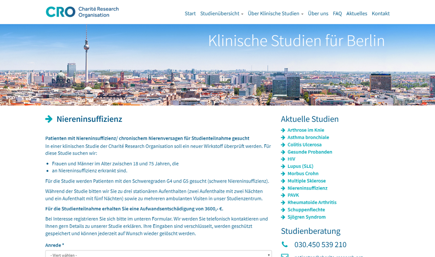
Task: Open the Studienübersicht dropdown menu
Action: tap(222, 14)
